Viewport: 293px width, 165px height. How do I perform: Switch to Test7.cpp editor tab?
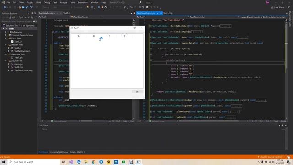pos(168,13)
